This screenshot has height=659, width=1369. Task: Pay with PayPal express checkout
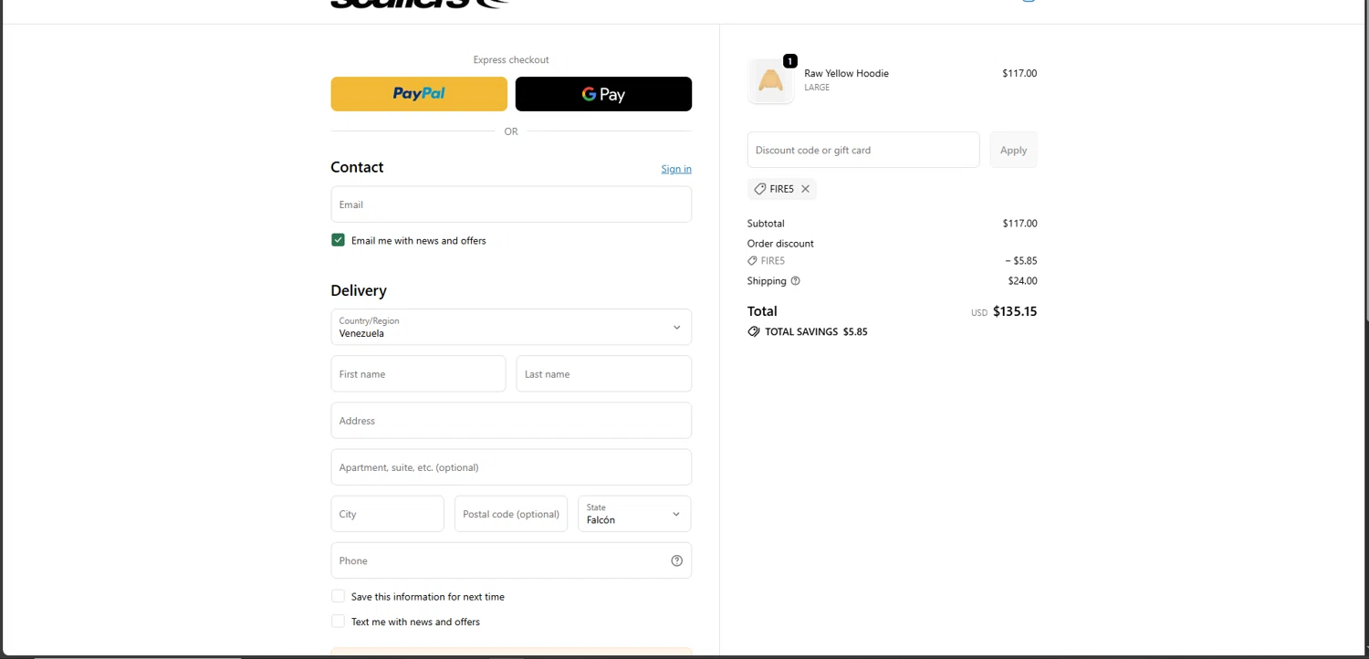click(x=419, y=94)
